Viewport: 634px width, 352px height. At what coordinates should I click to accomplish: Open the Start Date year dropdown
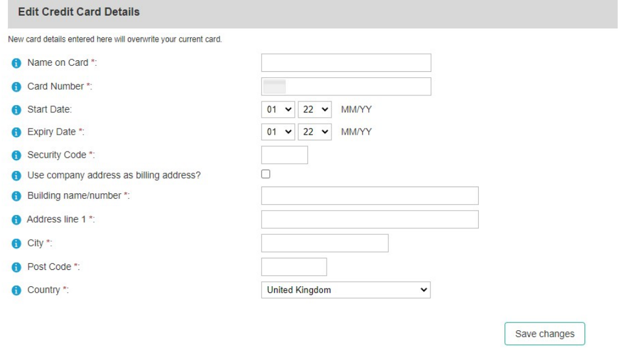[x=315, y=109]
